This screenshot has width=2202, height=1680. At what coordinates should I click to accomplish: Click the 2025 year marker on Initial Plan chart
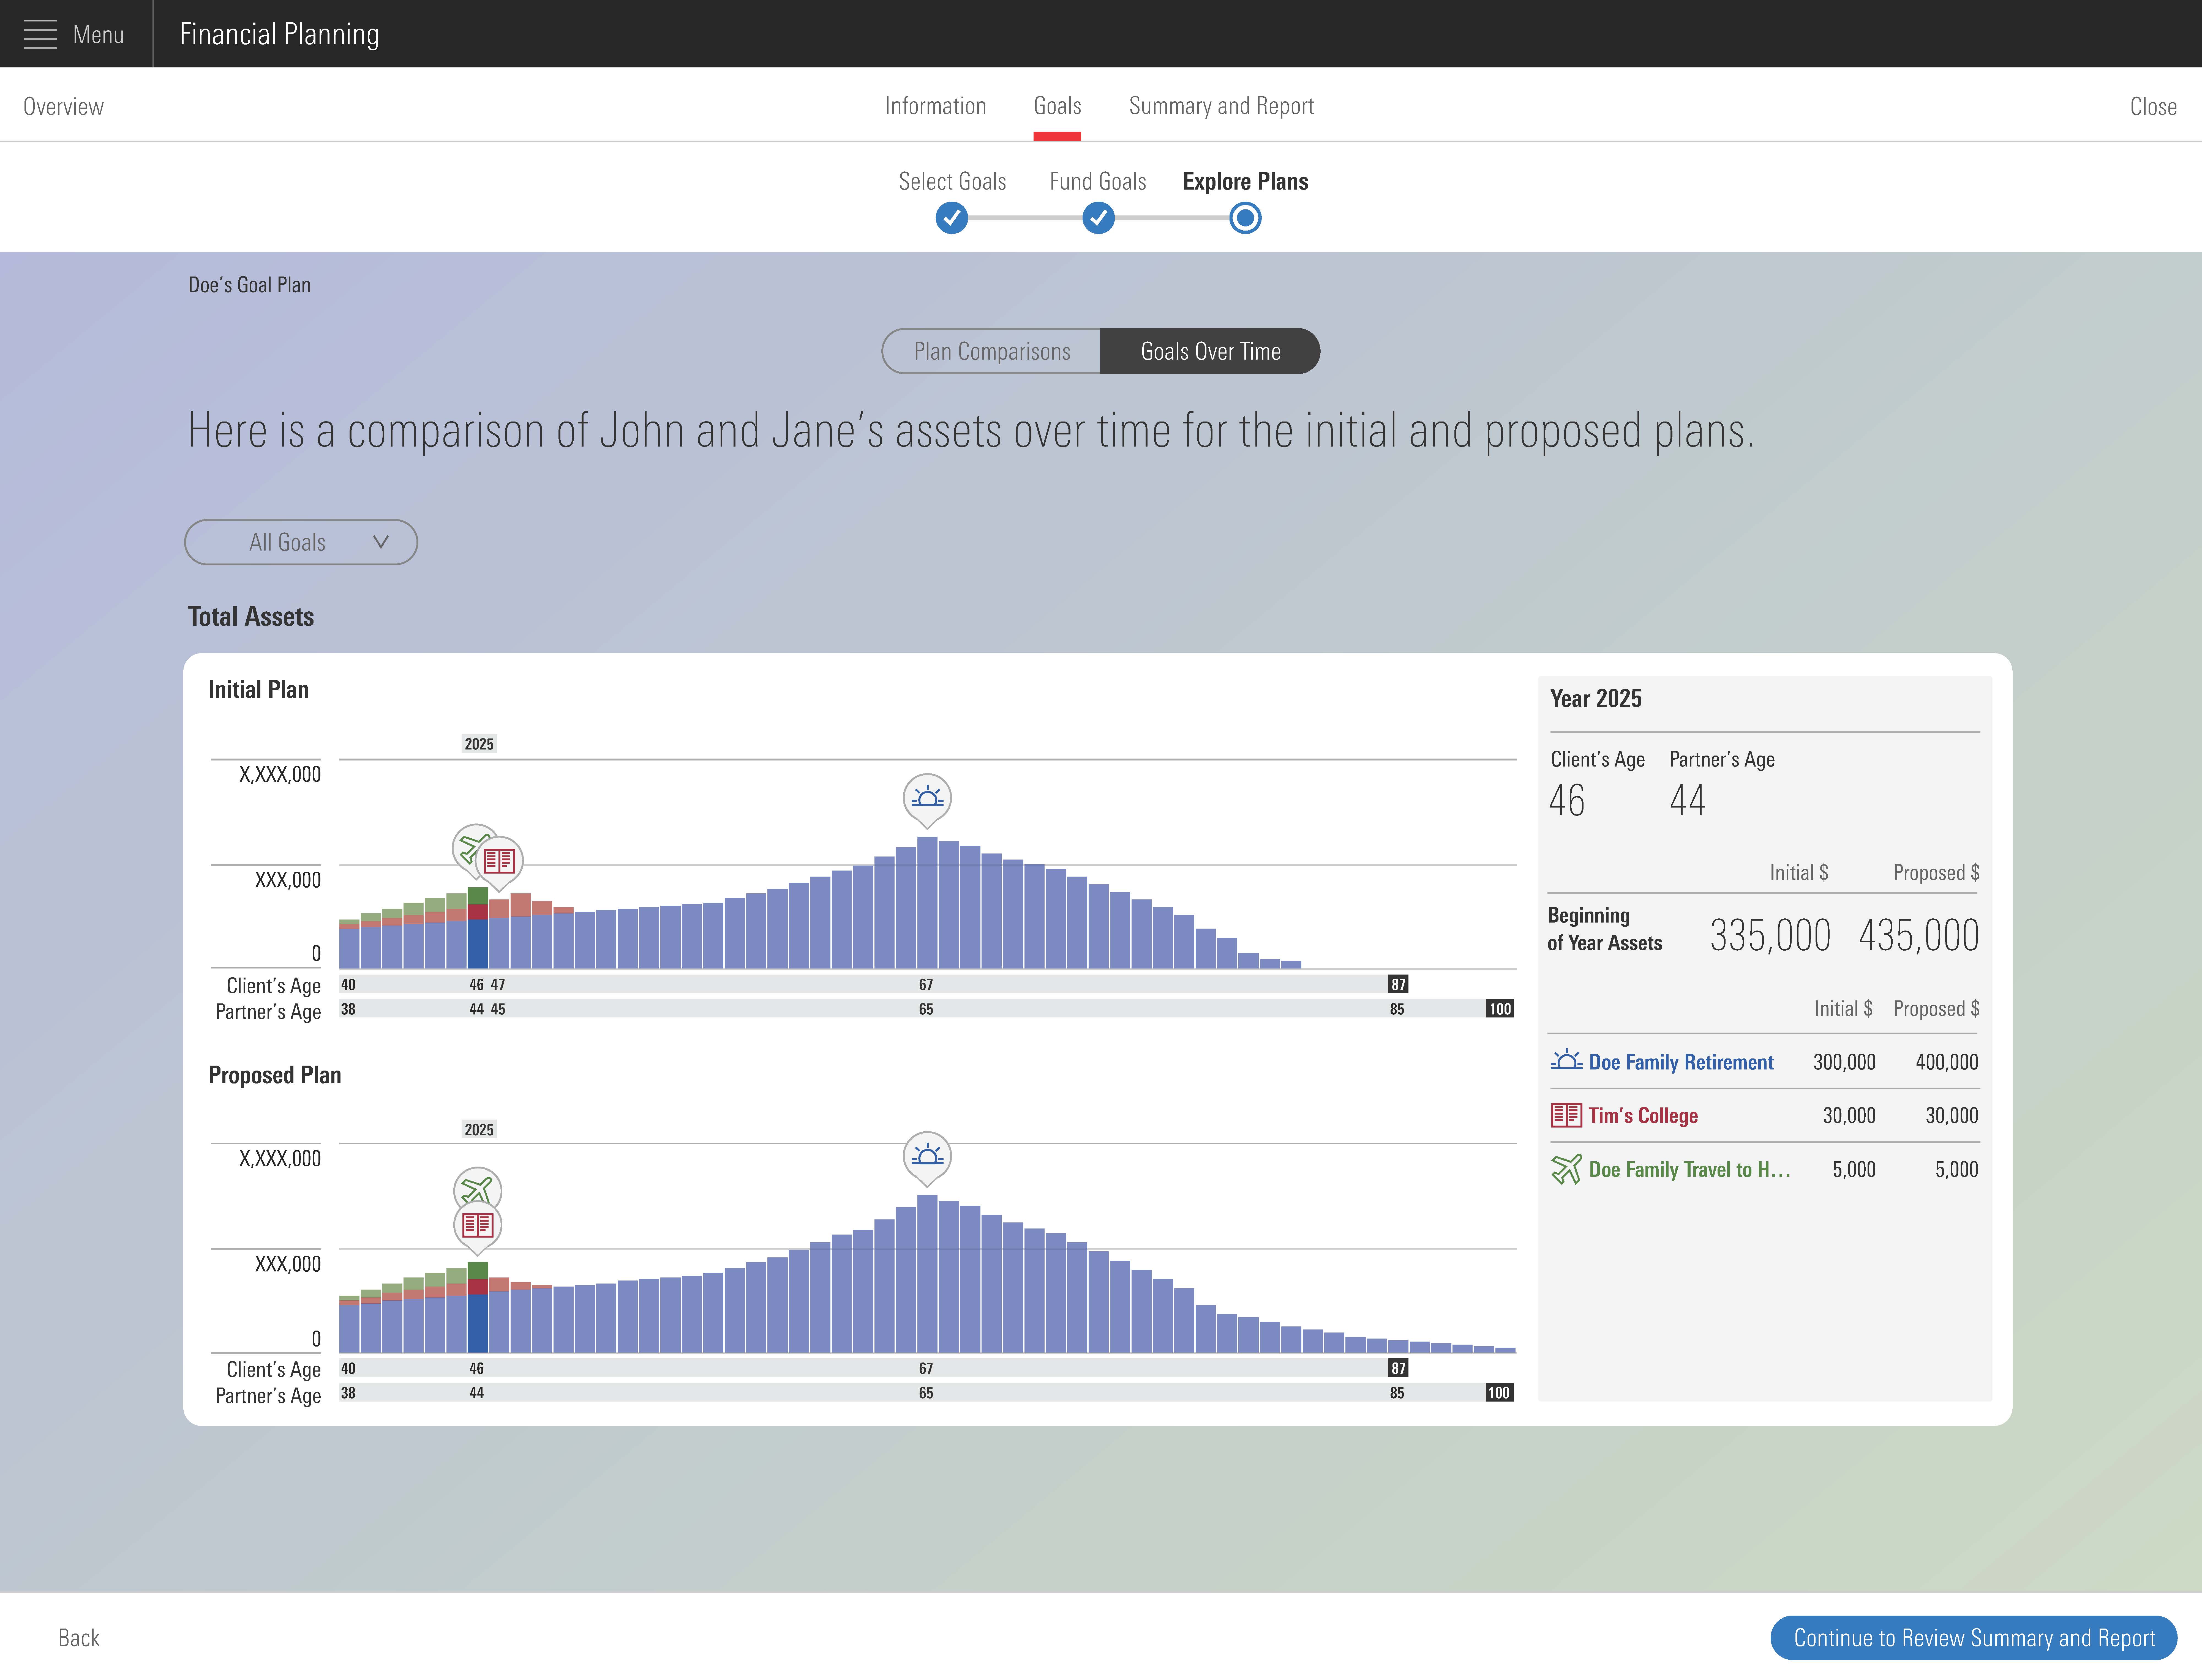click(479, 744)
